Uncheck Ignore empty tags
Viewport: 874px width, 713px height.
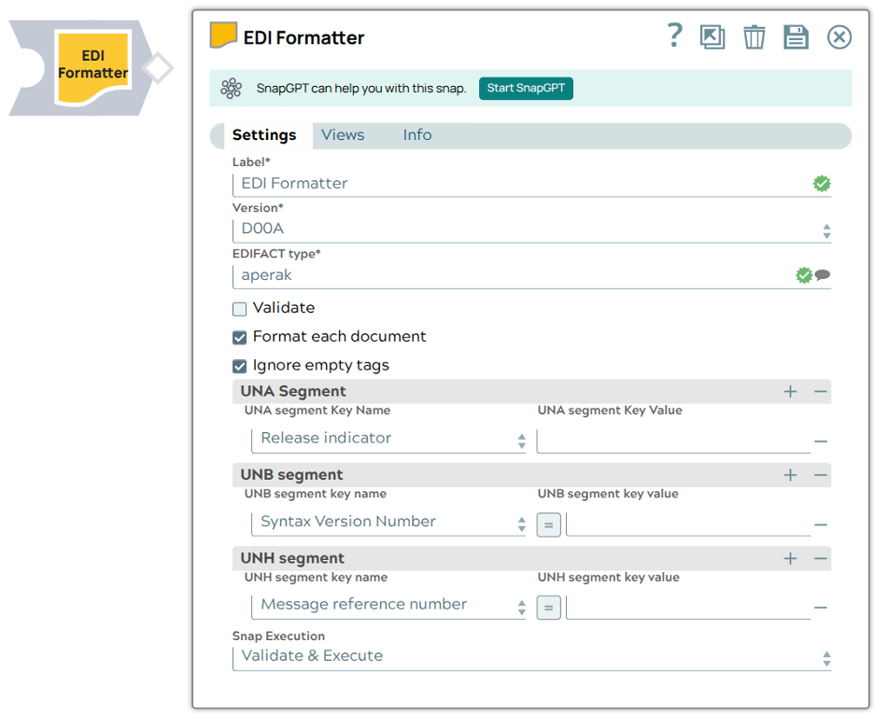point(240,367)
